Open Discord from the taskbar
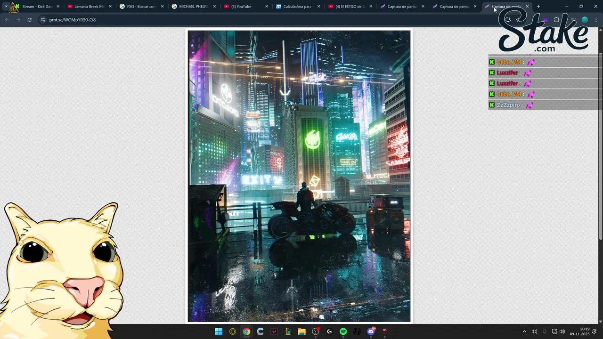 pyautogui.click(x=371, y=331)
